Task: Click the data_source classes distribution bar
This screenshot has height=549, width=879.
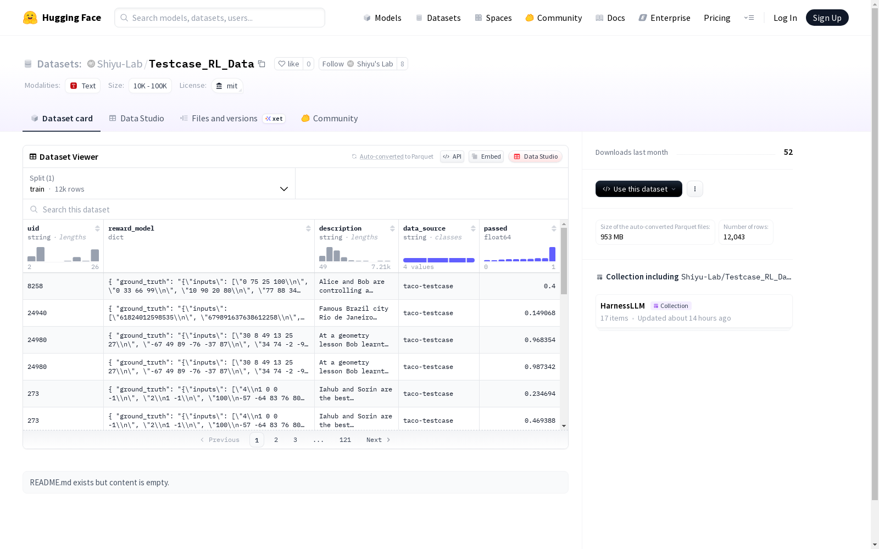Action: click(439, 260)
